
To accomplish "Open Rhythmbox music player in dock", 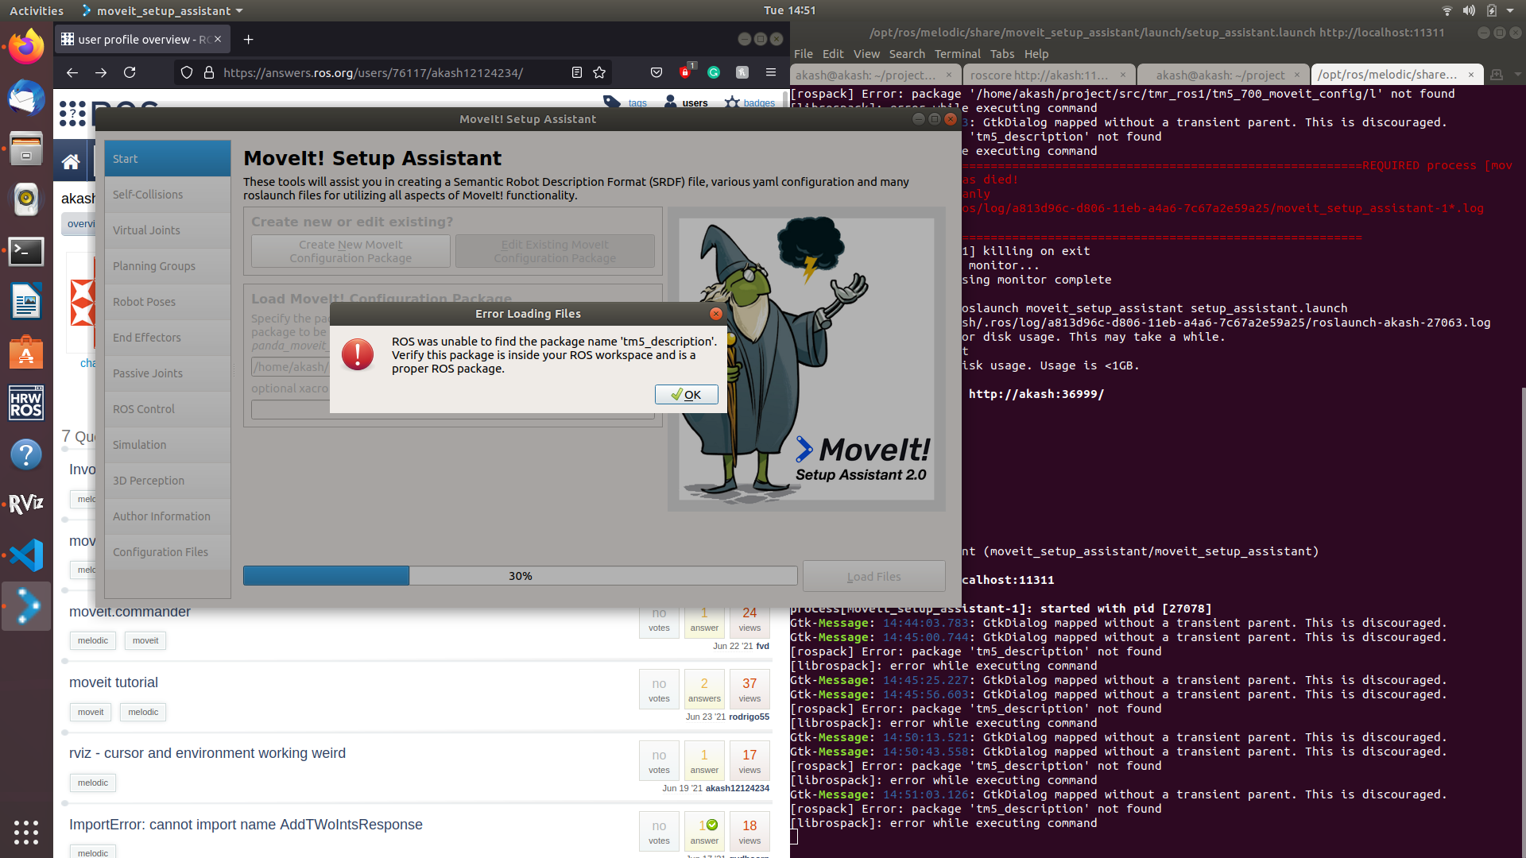I will (x=26, y=199).
